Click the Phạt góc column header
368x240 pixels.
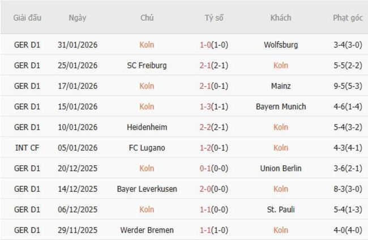[348, 18]
